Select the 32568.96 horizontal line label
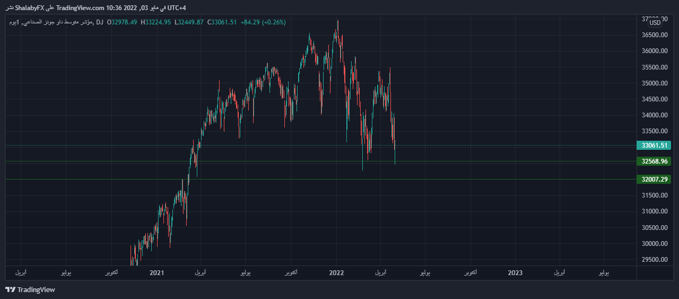Viewport: 679px width, 299px height. pyautogui.click(x=654, y=161)
